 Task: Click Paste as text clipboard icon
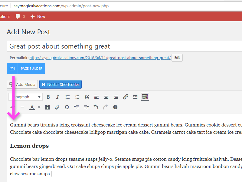coord(47,107)
